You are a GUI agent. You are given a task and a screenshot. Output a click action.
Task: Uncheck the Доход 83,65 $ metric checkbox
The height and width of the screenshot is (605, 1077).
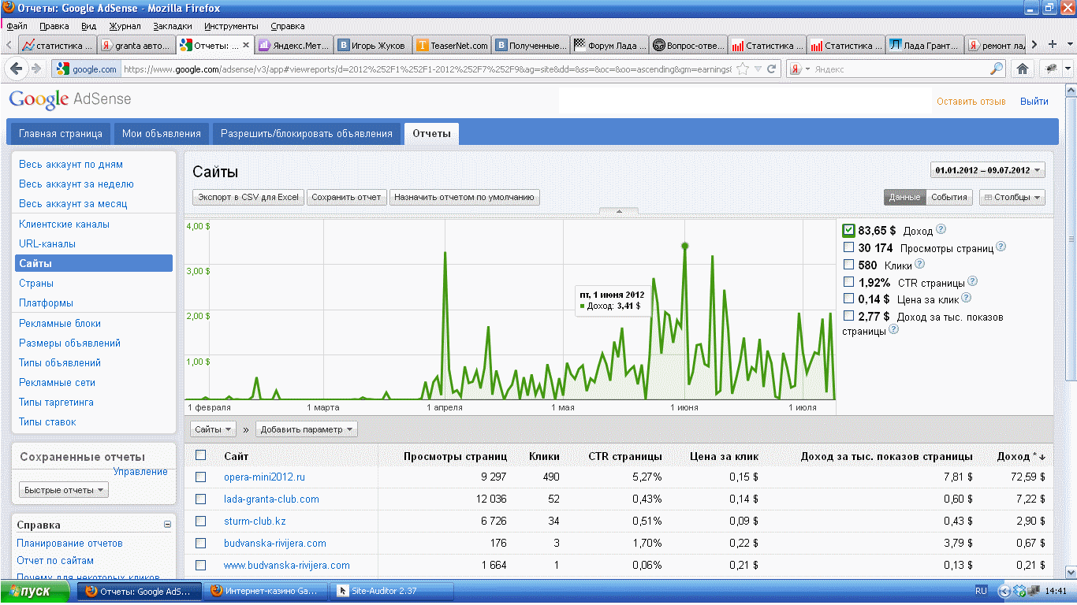[x=848, y=230]
